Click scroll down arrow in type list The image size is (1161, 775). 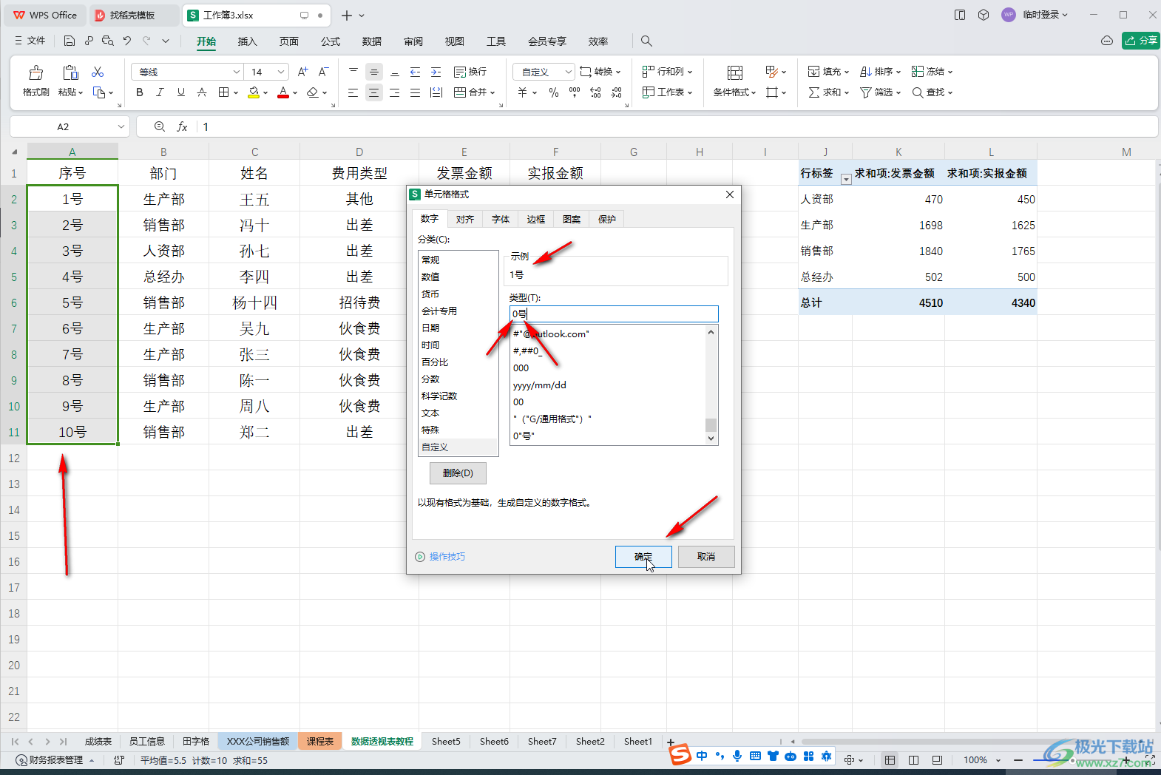point(711,438)
